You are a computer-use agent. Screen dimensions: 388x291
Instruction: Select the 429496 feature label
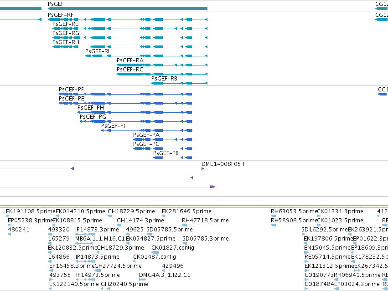tap(173, 266)
